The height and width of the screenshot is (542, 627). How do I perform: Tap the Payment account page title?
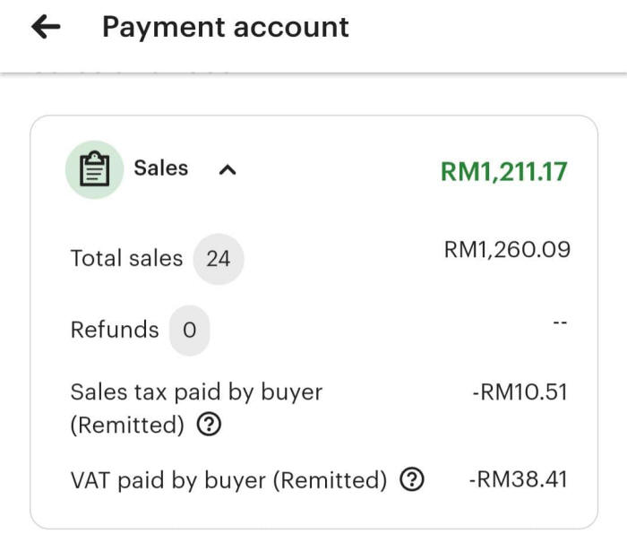[x=226, y=27]
